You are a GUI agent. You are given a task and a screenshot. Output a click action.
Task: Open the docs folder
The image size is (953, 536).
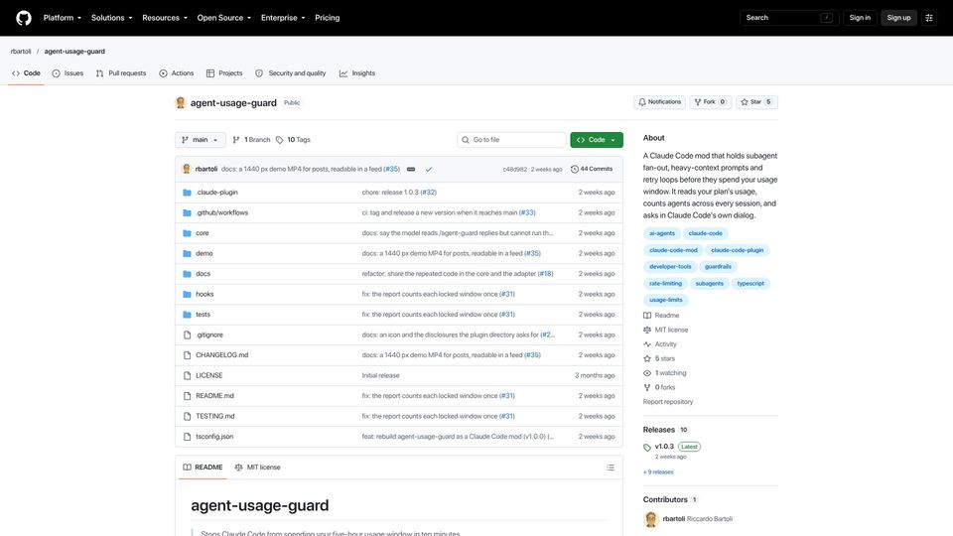pyautogui.click(x=203, y=274)
